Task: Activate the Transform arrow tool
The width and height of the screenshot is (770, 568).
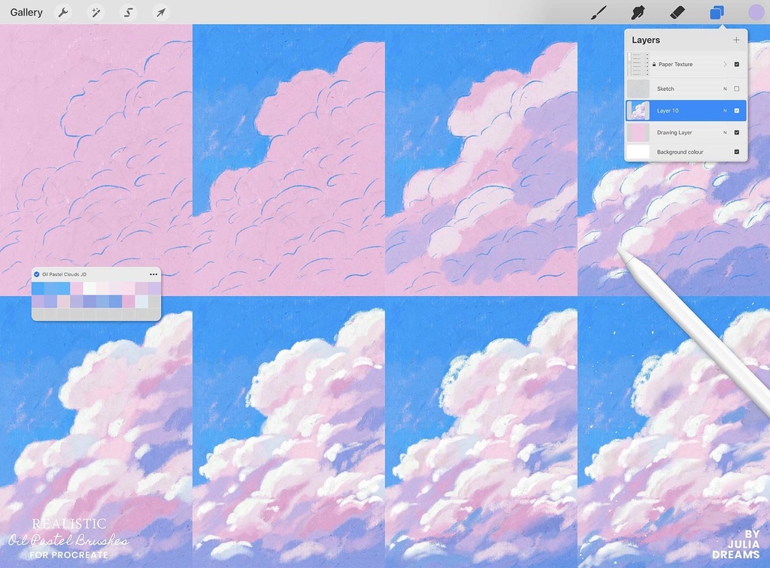Action: (161, 12)
